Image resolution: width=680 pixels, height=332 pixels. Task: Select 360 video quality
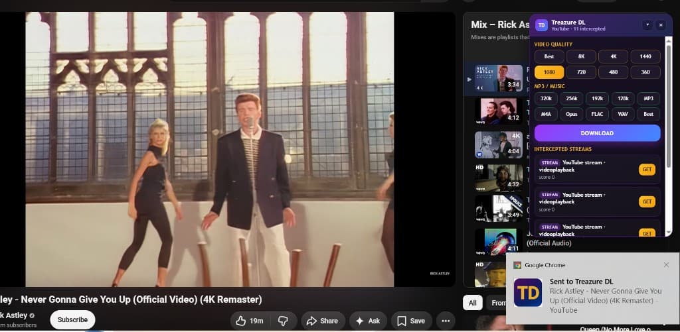pyautogui.click(x=645, y=72)
